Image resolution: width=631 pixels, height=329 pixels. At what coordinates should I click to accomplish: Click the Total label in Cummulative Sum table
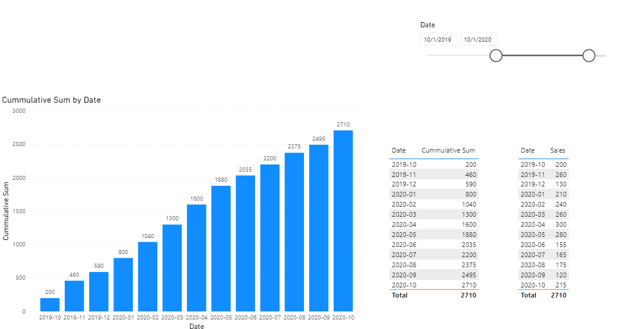point(399,295)
